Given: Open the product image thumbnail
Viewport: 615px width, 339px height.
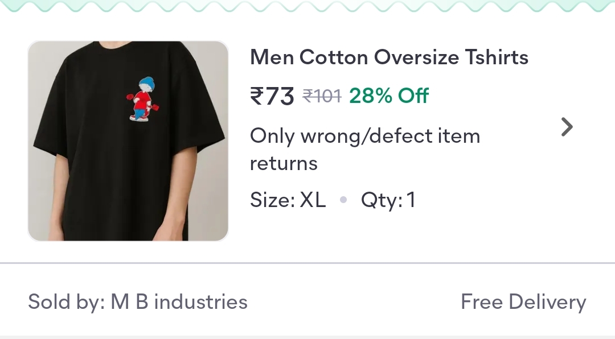Looking at the screenshot, I should (128, 140).
